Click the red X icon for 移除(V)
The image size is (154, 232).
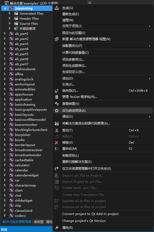pyautogui.click(x=57, y=143)
